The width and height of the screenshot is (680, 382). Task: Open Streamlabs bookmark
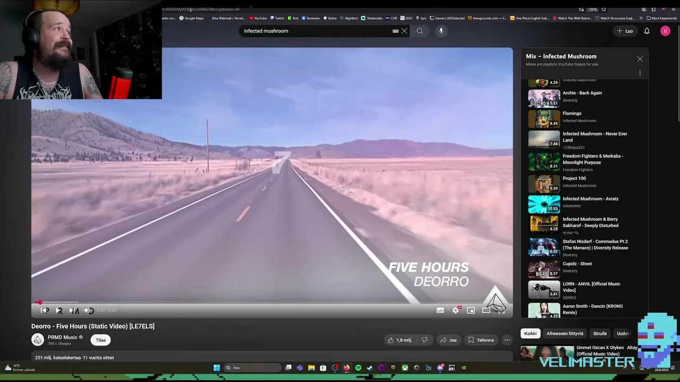click(x=372, y=18)
